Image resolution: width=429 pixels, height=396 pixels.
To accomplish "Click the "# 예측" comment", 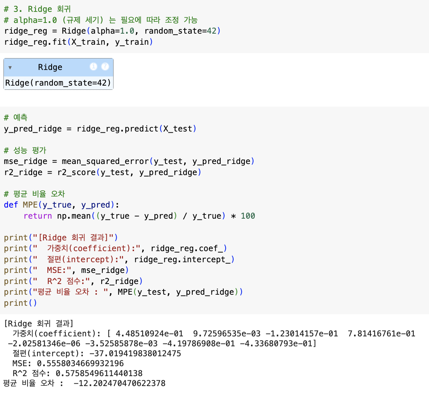I will click(x=16, y=118).
